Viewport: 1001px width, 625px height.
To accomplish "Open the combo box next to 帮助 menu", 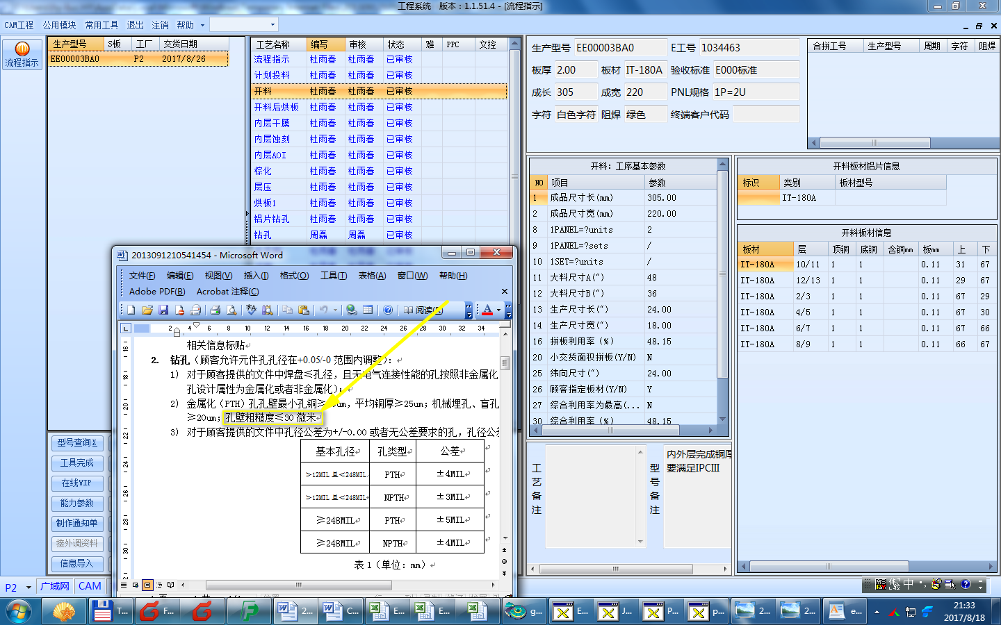I will point(244,25).
